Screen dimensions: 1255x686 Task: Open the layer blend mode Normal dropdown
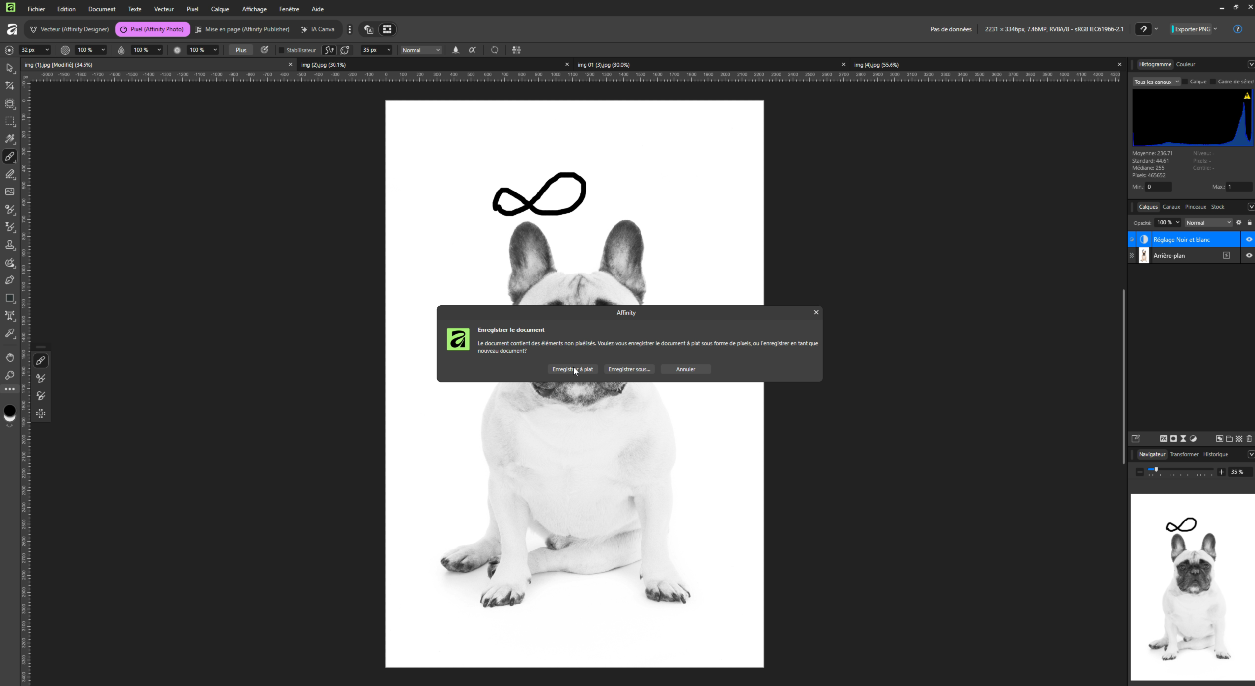pyautogui.click(x=1208, y=222)
